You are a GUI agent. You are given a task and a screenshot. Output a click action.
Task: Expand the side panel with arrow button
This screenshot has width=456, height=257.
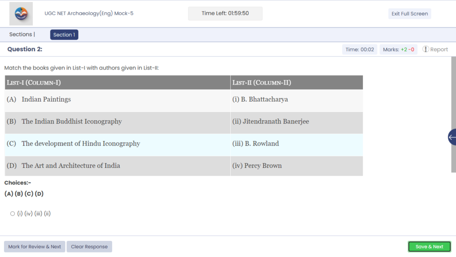(452, 137)
